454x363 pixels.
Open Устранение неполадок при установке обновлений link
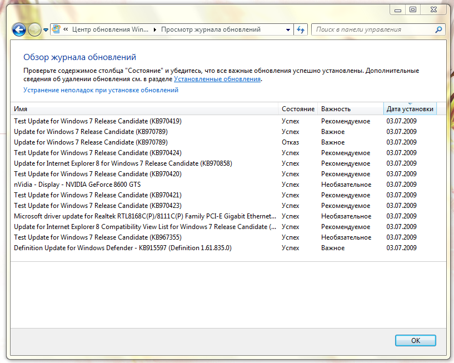[x=101, y=90]
